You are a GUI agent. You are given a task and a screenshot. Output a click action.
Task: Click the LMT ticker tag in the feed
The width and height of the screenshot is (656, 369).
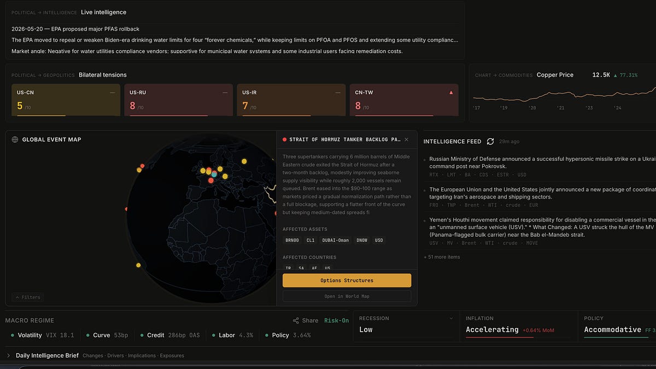coord(451,175)
